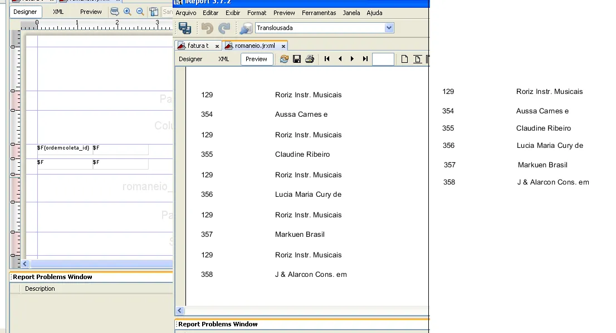Click the Redo arrow icon
This screenshot has width=616, height=333.
(224, 28)
